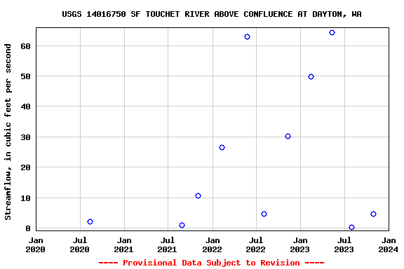Click the Jan 2021 x-axis label

[124, 244]
